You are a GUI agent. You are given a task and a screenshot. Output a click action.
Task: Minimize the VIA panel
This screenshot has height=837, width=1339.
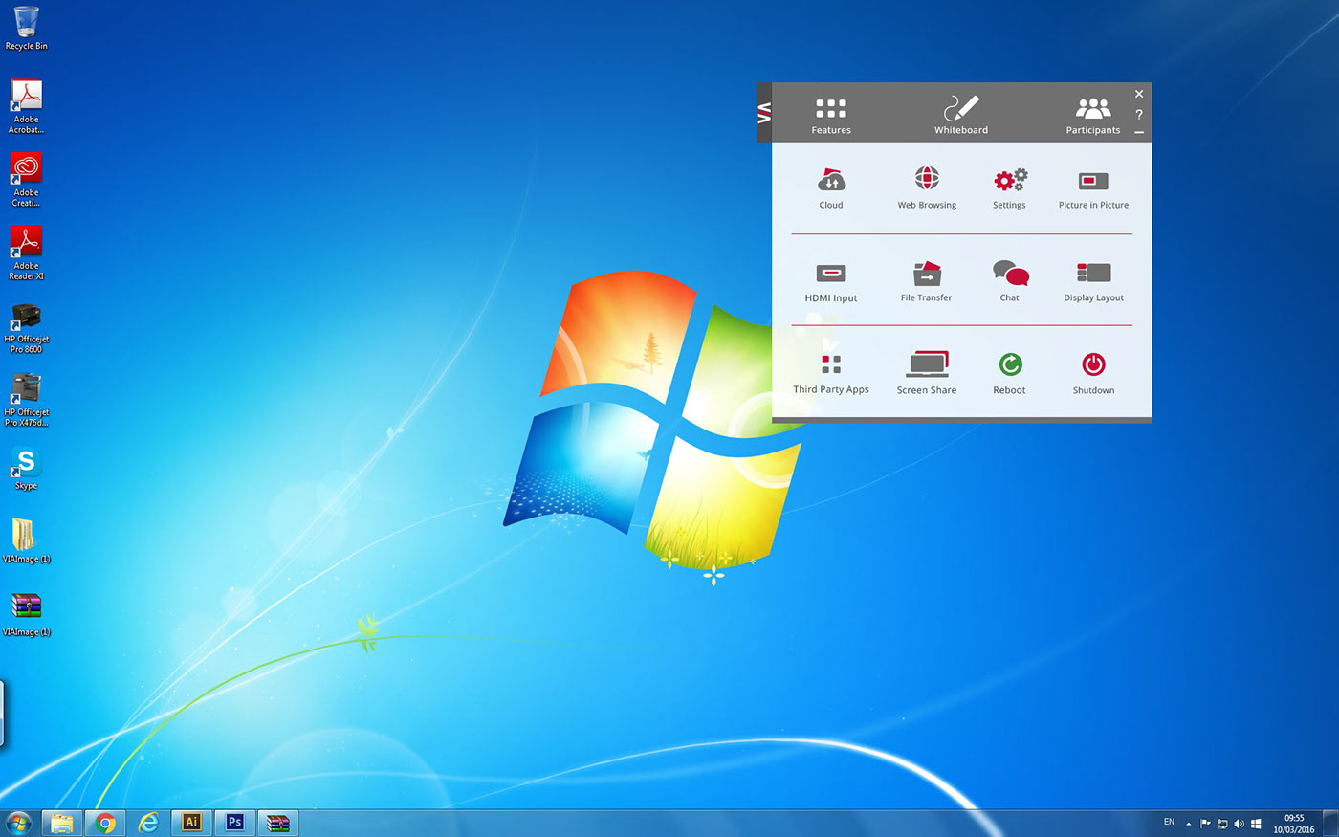[1139, 132]
